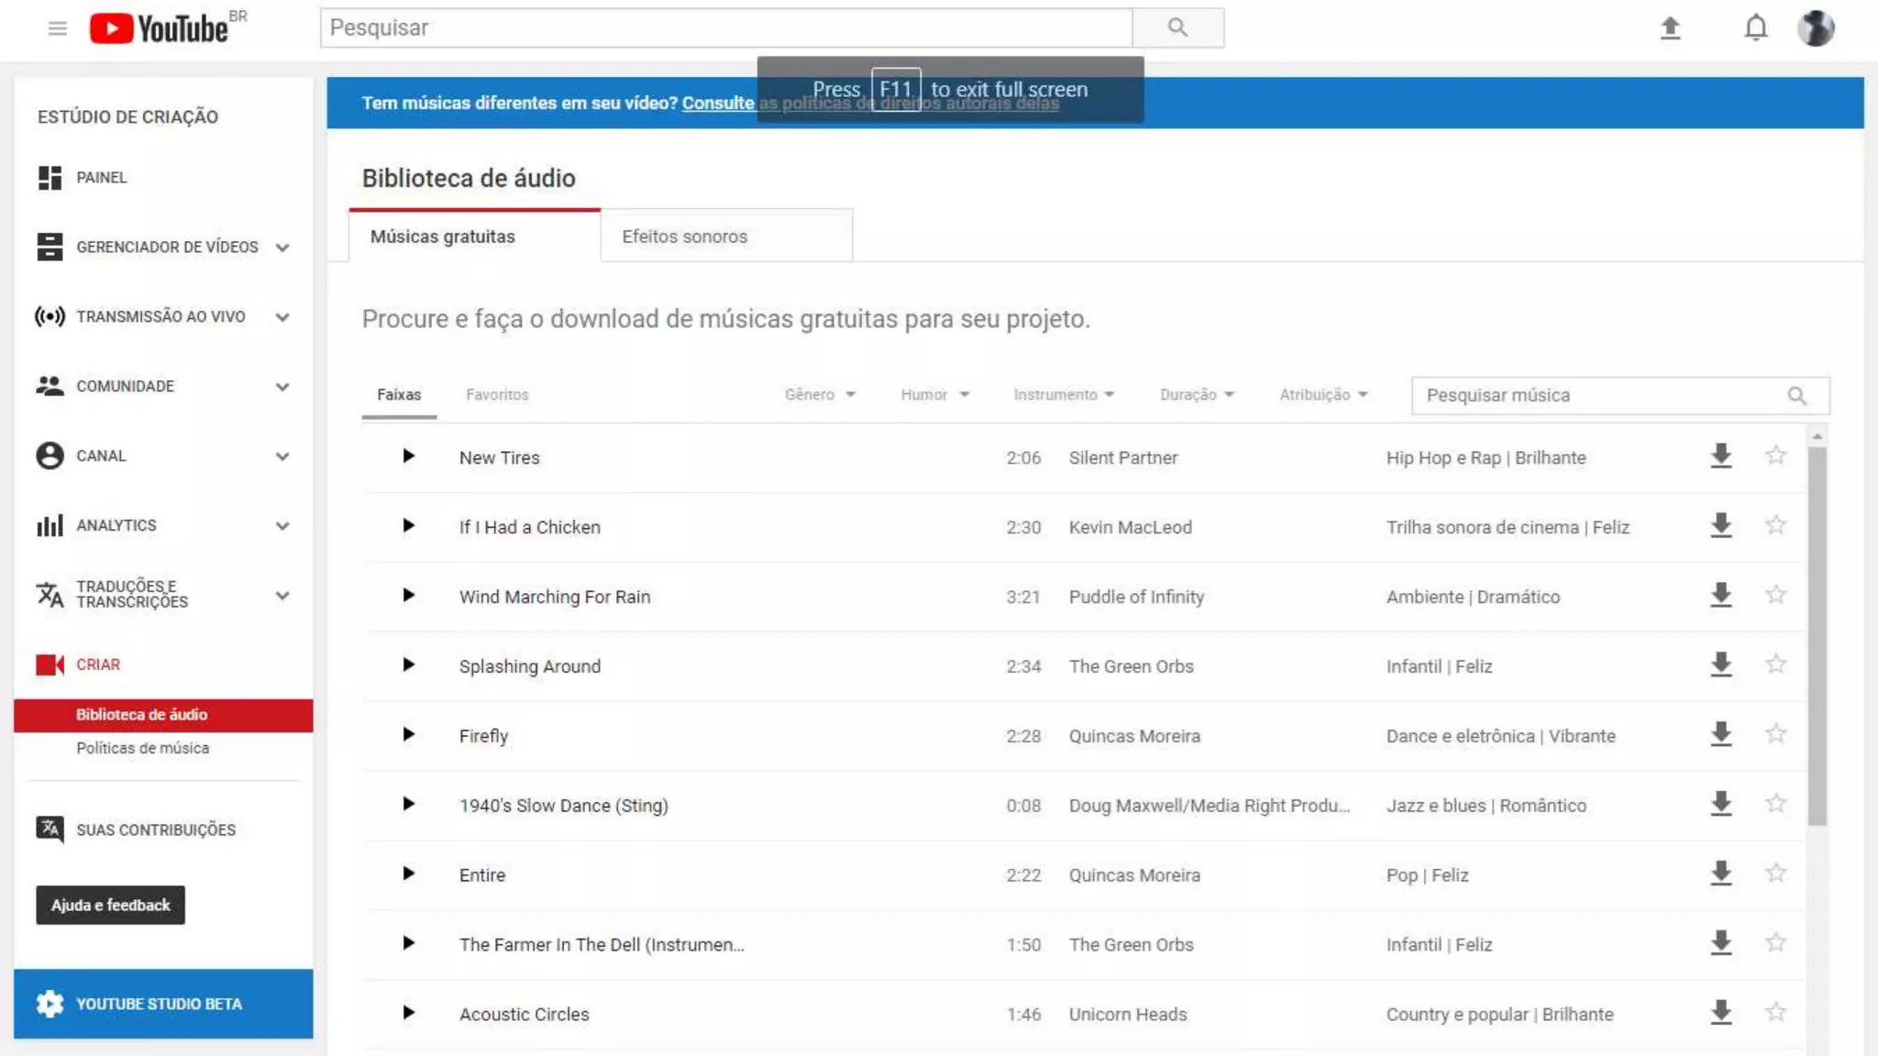Toggle favorite star for Acoustic Circles
Image resolution: width=1878 pixels, height=1056 pixels.
1776,1012
